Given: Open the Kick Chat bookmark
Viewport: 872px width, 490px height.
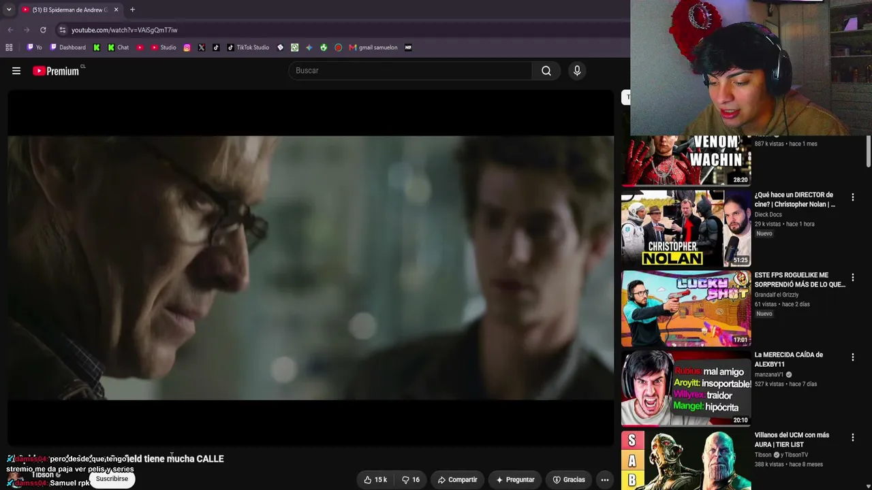Looking at the screenshot, I should tap(118, 48).
